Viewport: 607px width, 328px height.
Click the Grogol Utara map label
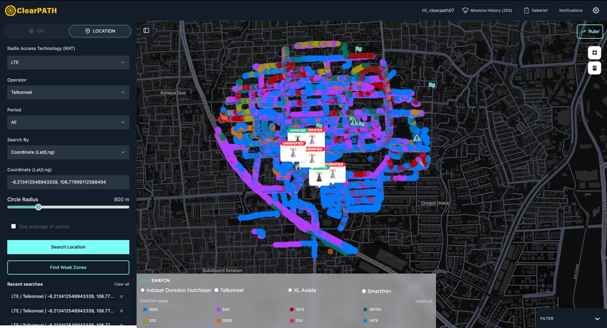pos(434,203)
